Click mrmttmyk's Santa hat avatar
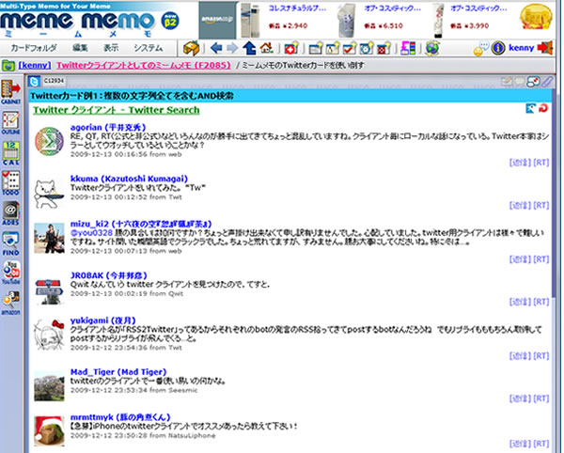The height and width of the screenshot is (453, 564). (49, 431)
